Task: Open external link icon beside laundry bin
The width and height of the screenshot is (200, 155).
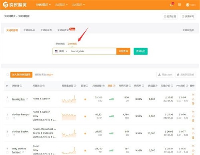Action: pos(27,99)
